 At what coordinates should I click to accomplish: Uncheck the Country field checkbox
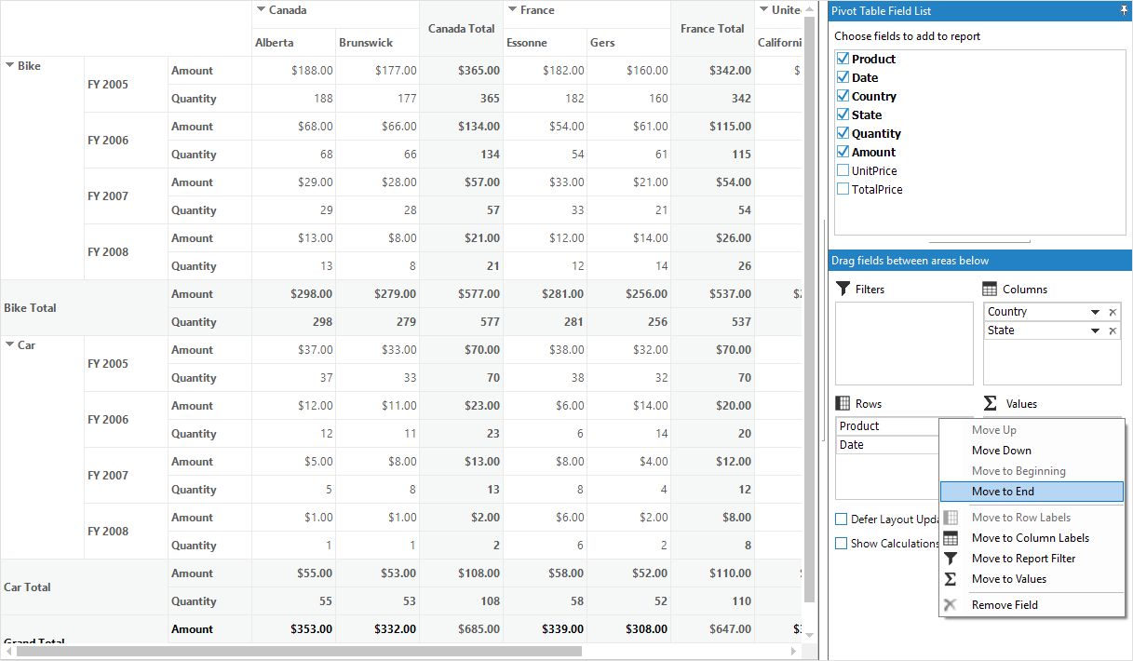[843, 96]
